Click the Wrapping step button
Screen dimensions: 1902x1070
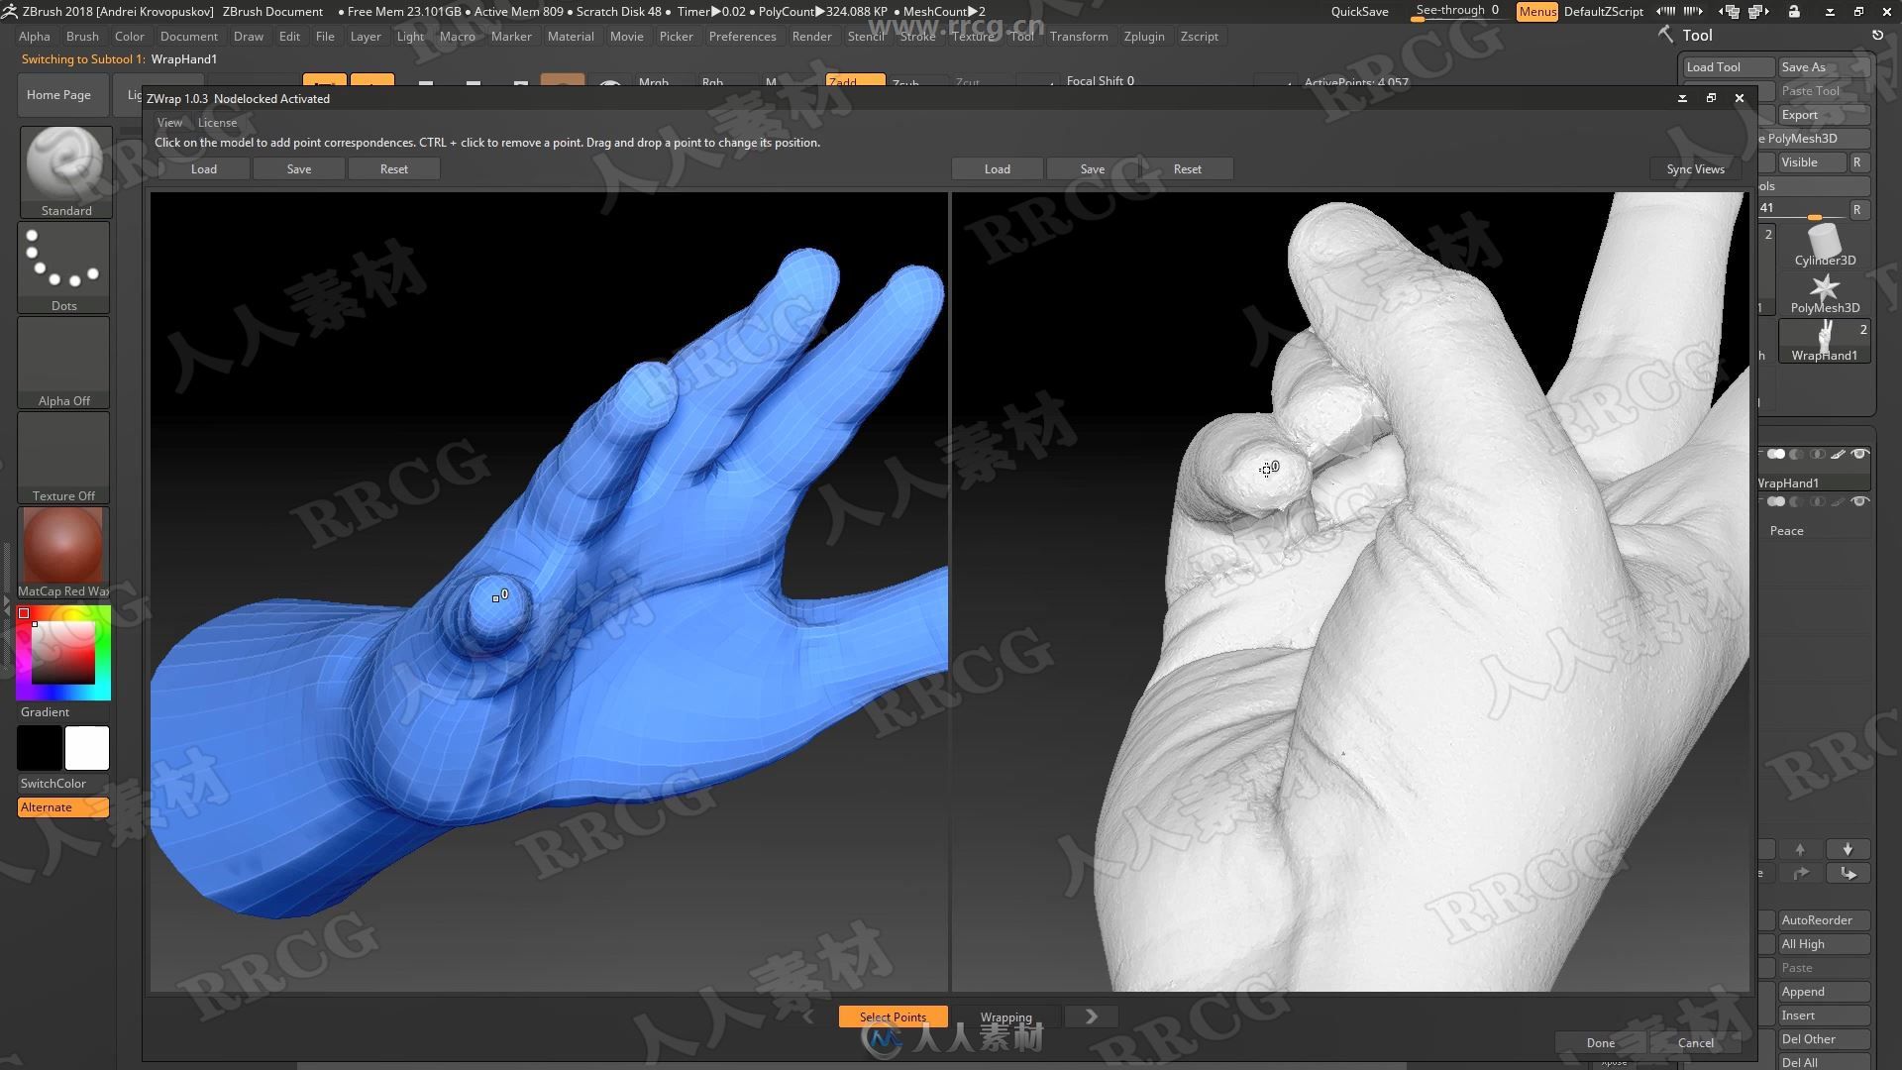[x=1005, y=1016]
